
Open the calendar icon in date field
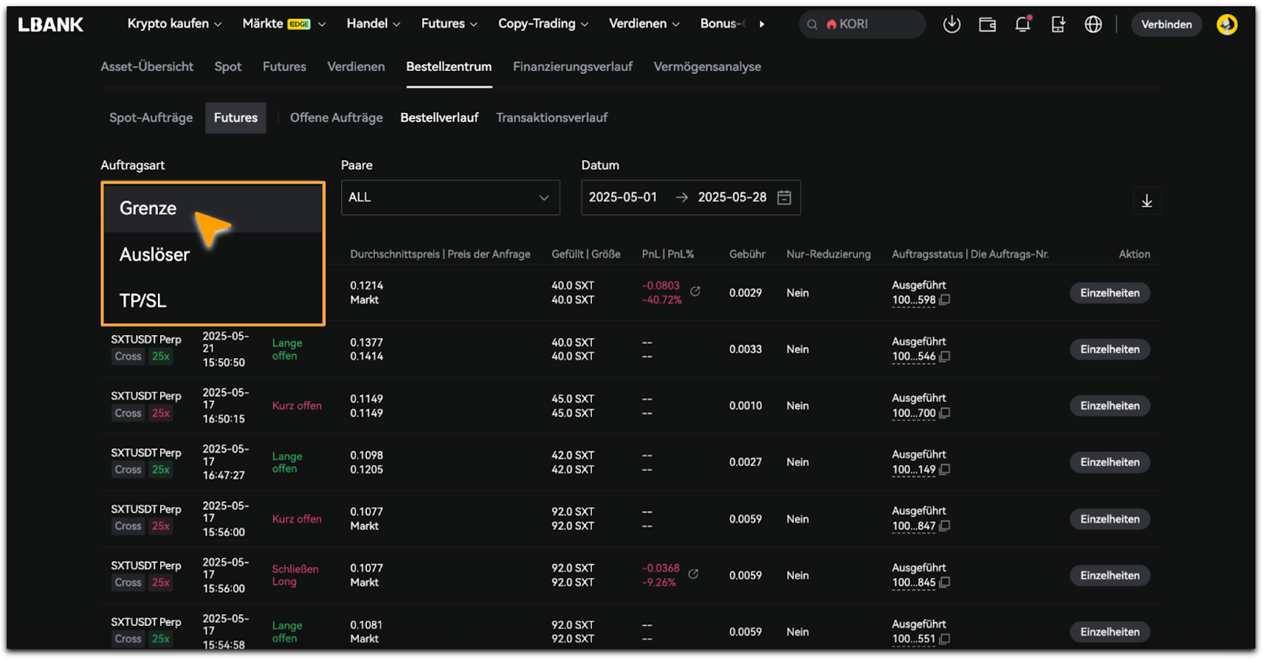784,198
